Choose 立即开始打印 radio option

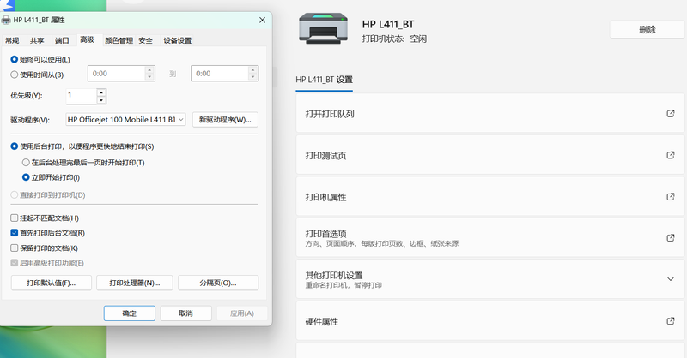click(x=26, y=177)
